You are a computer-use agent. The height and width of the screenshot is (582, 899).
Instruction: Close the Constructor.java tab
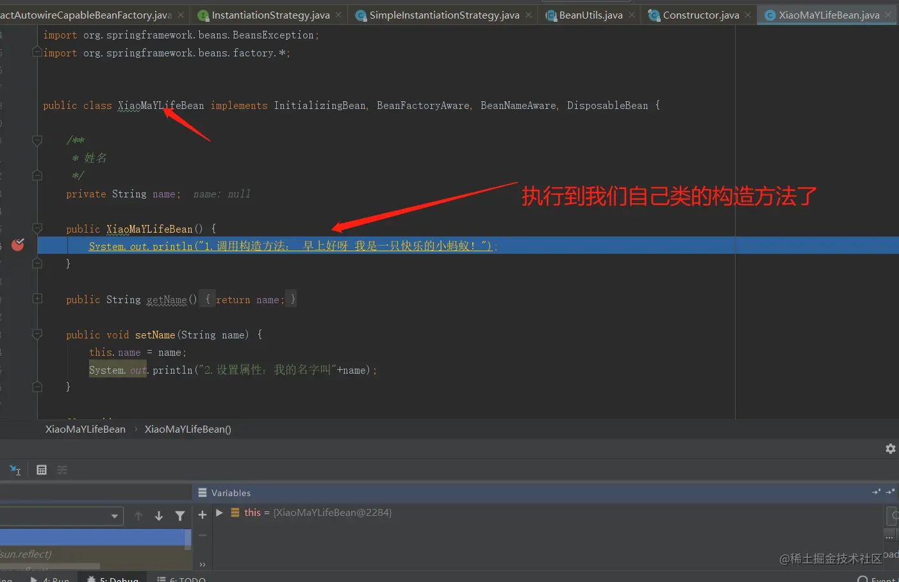(748, 15)
